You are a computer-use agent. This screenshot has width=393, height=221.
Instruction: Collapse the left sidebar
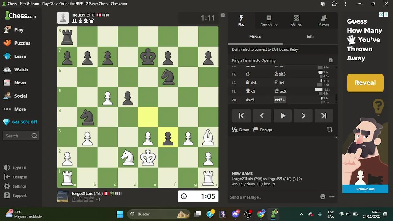[16, 177]
